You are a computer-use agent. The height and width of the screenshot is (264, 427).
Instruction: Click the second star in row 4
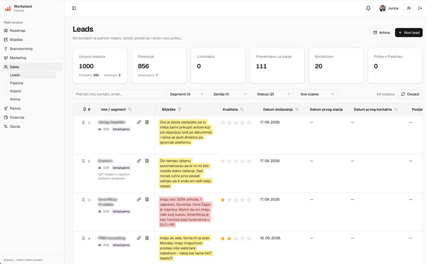pyautogui.click(x=229, y=238)
